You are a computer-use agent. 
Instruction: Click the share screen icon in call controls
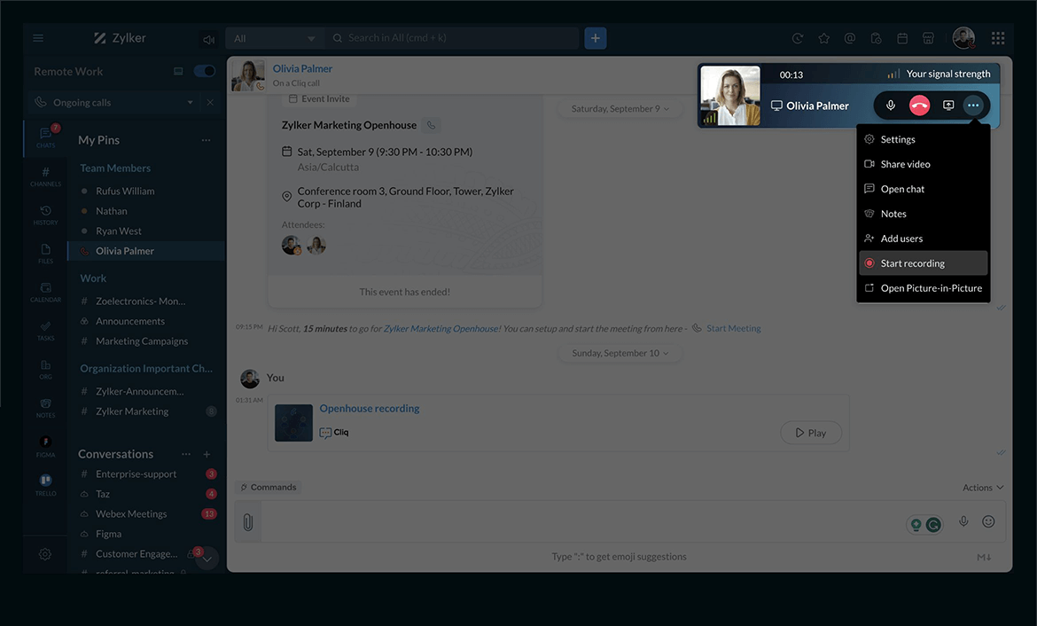click(948, 106)
